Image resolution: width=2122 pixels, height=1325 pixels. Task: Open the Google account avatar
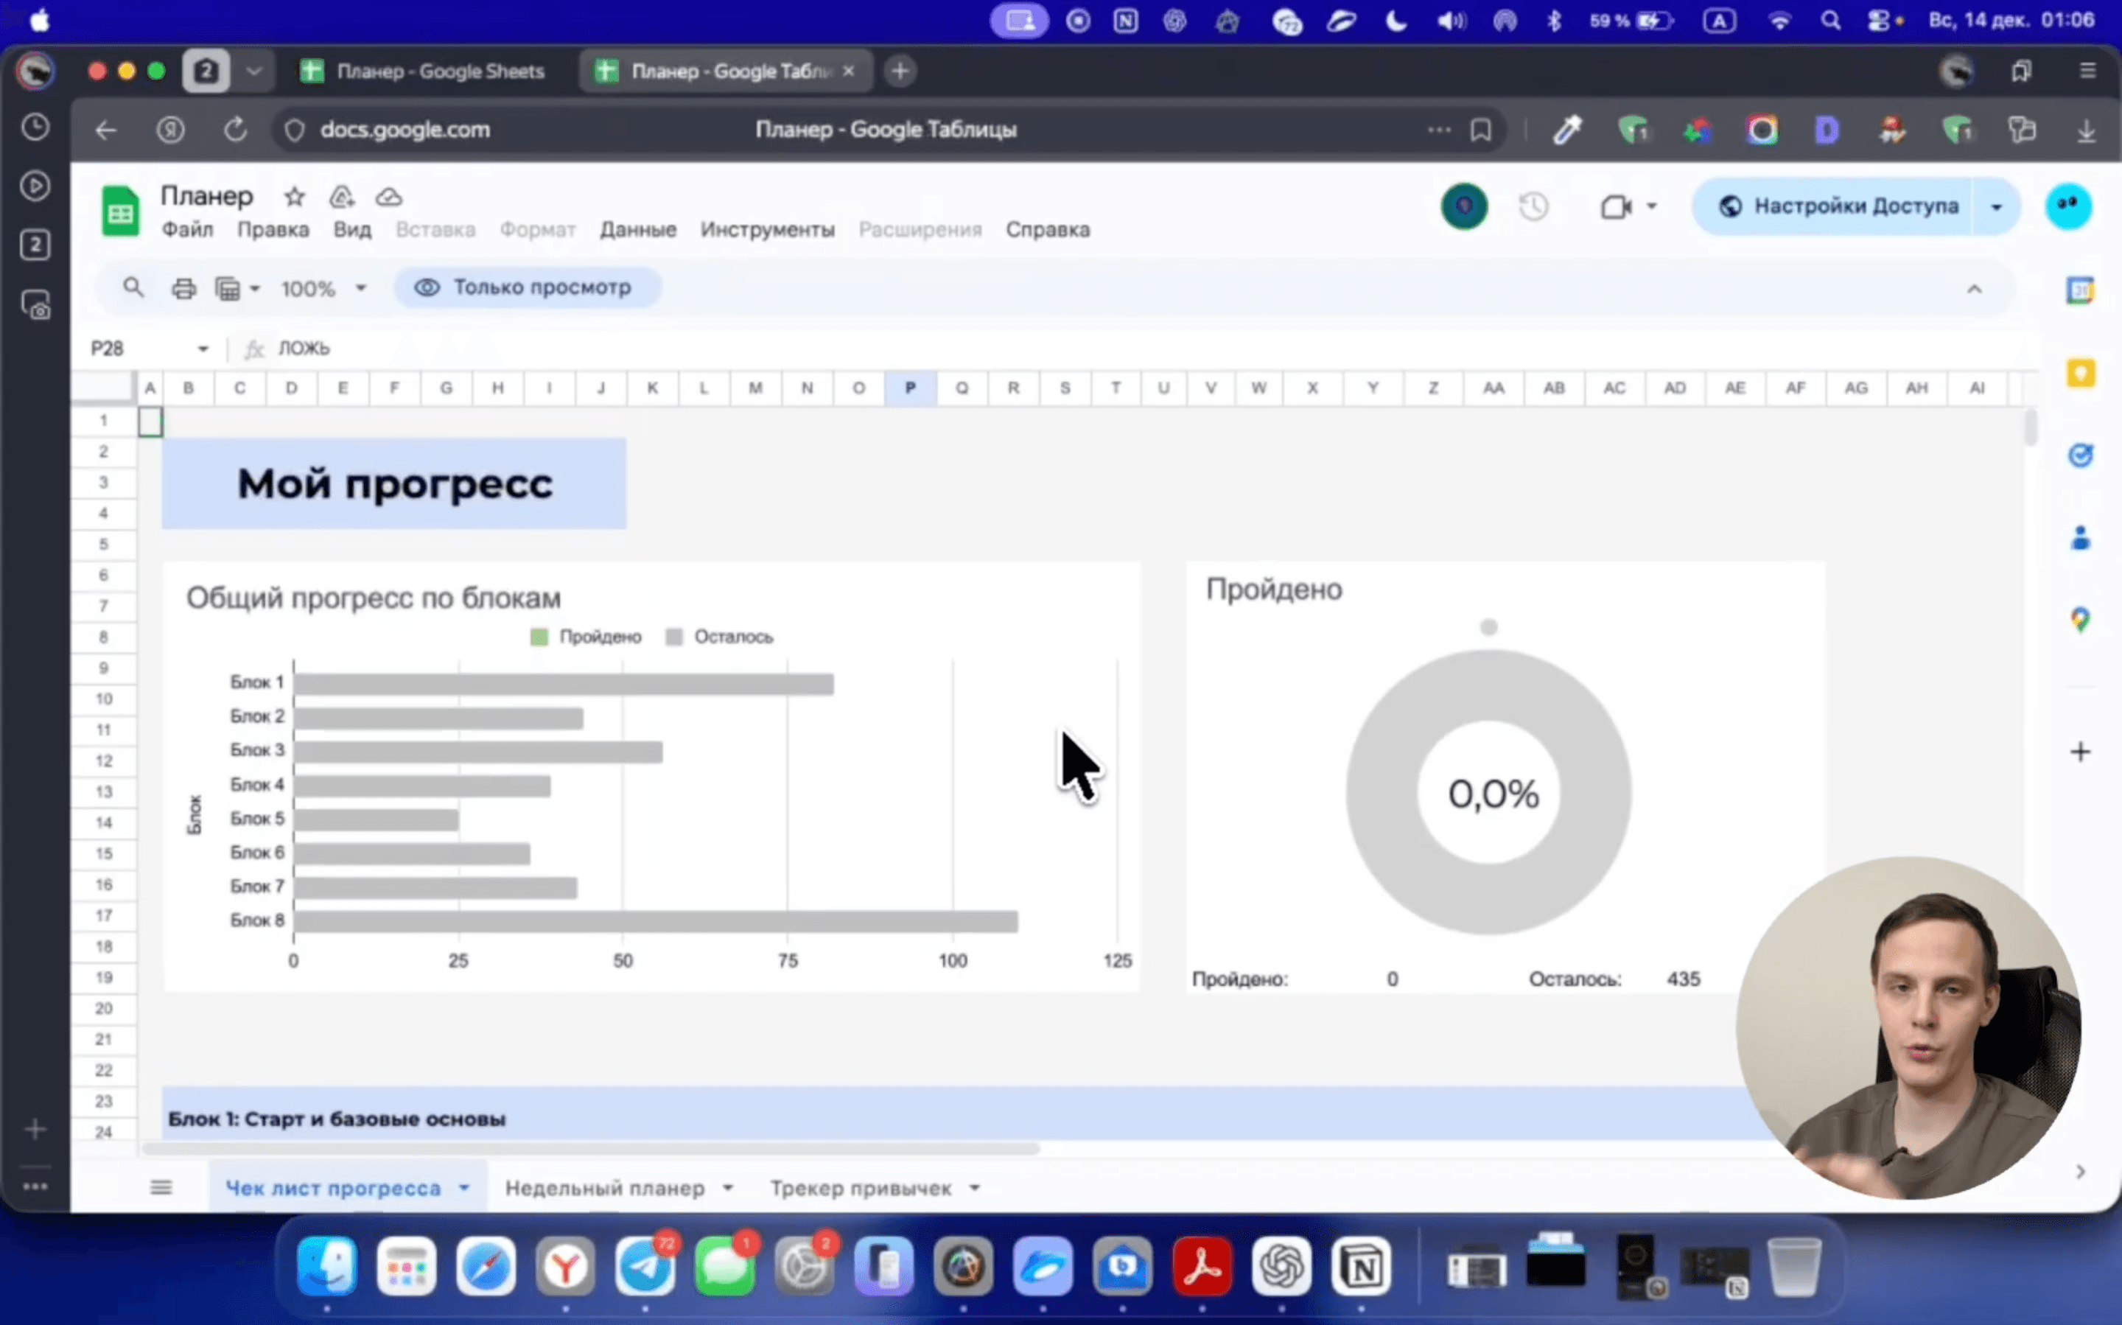(x=2068, y=206)
